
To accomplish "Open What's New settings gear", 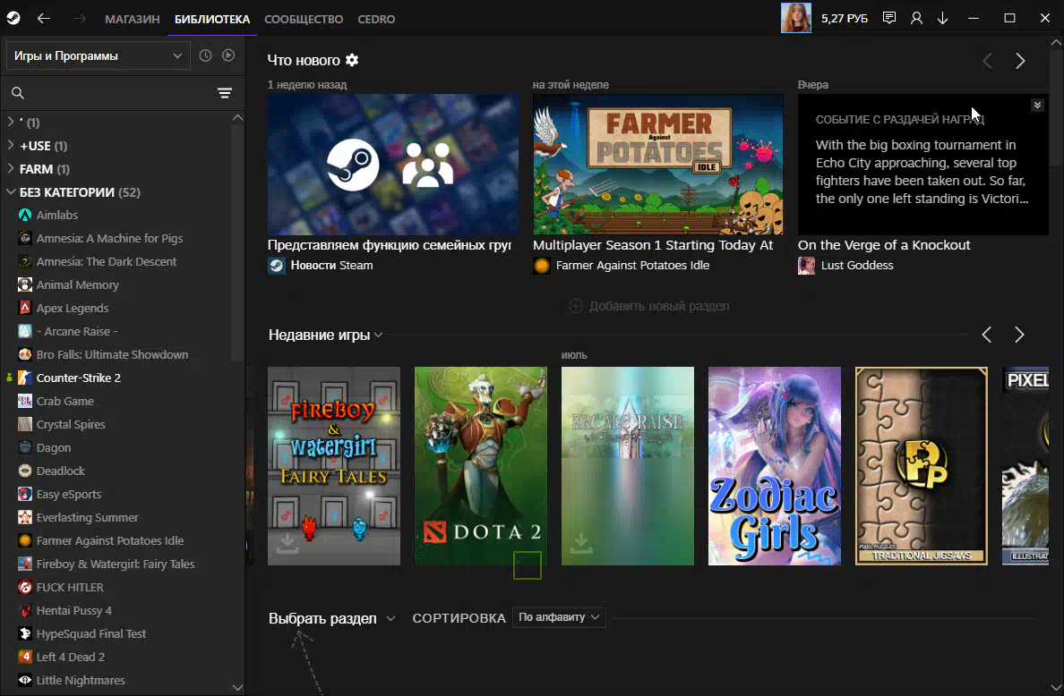I will (351, 60).
